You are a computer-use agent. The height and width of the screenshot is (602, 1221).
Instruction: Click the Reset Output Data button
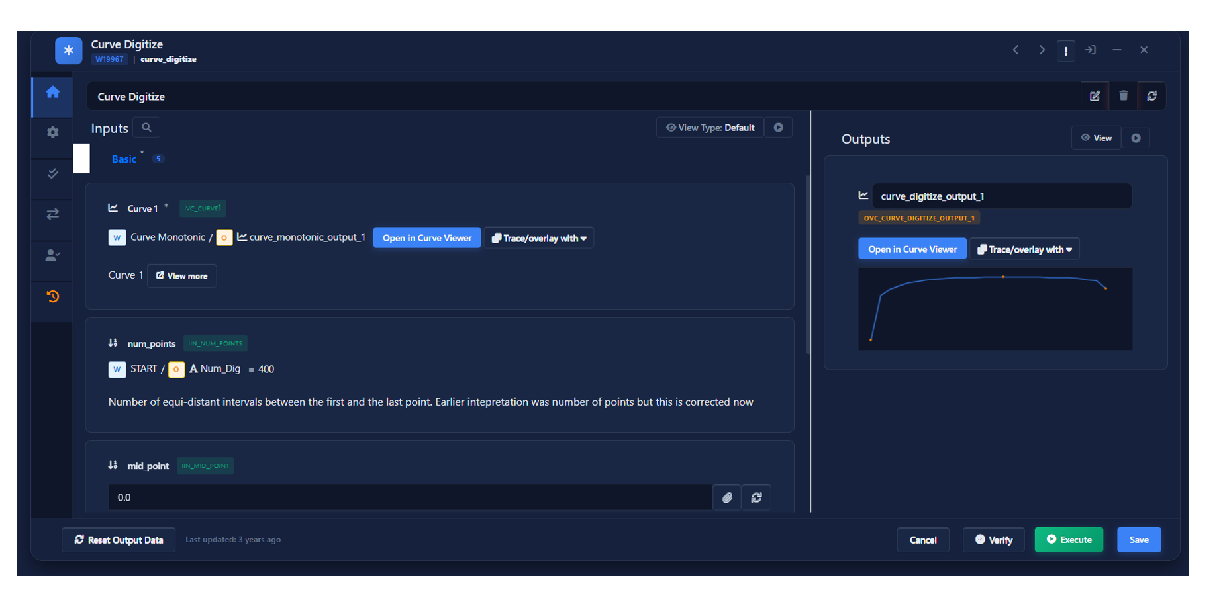point(119,540)
